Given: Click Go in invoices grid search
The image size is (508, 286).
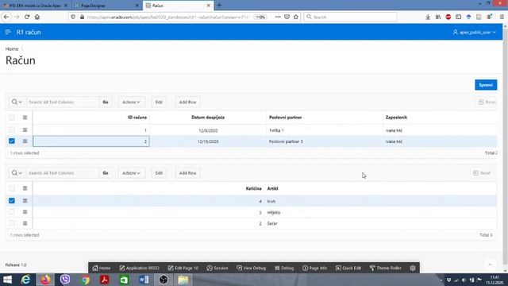Looking at the screenshot, I should (106, 102).
